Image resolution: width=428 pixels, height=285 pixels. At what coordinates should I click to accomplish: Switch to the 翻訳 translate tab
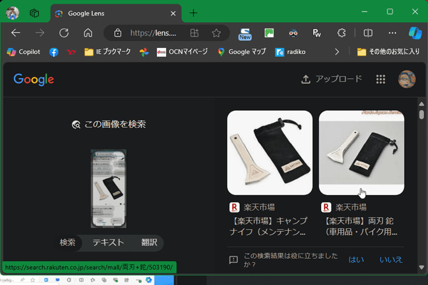tap(150, 243)
